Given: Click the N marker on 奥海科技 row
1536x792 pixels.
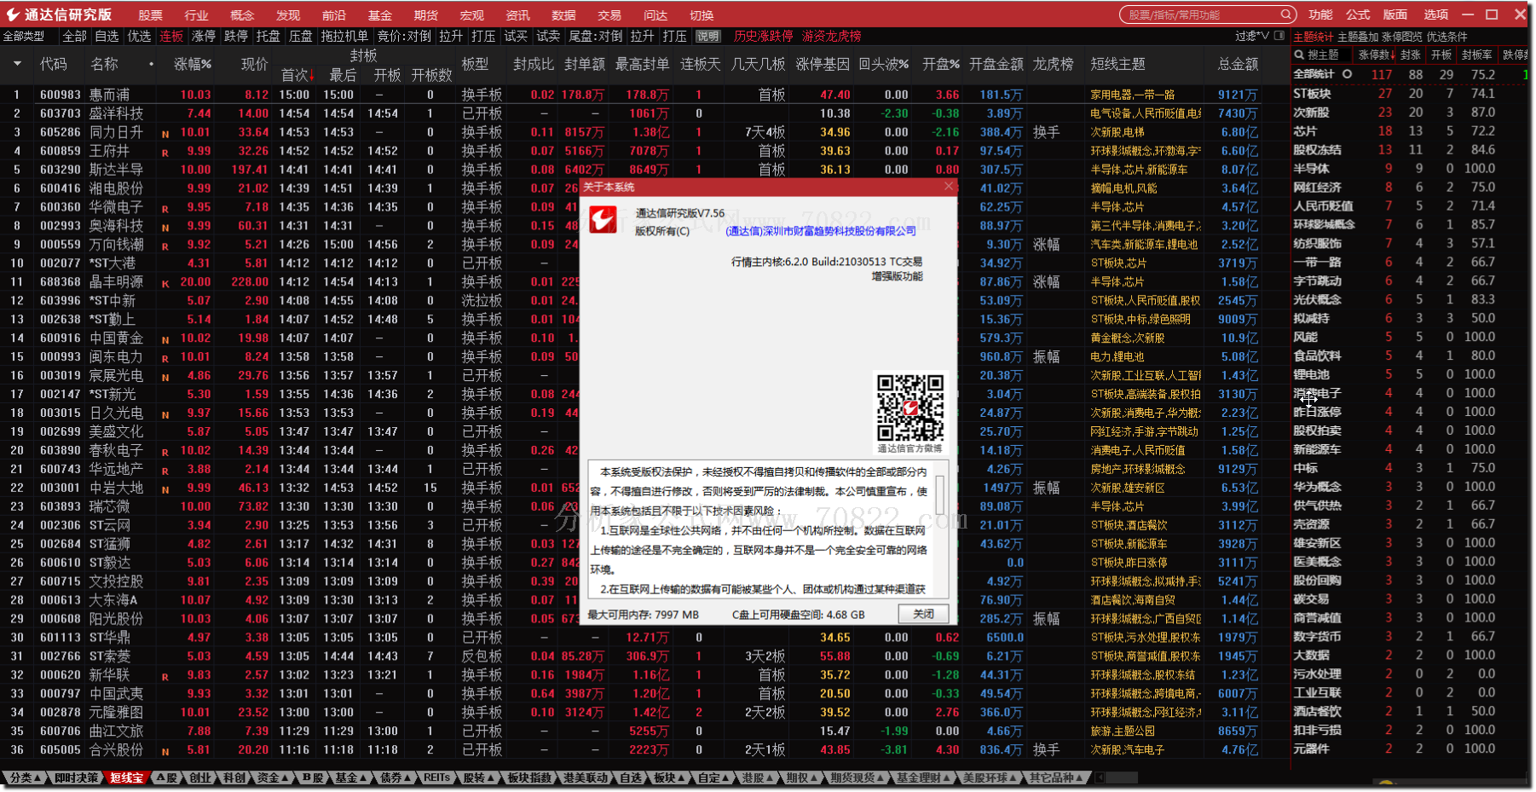Looking at the screenshot, I should [165, 228].
